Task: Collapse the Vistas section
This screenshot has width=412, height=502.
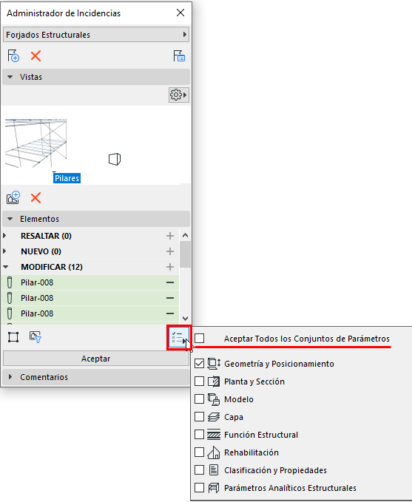Action: pos(10,77)
